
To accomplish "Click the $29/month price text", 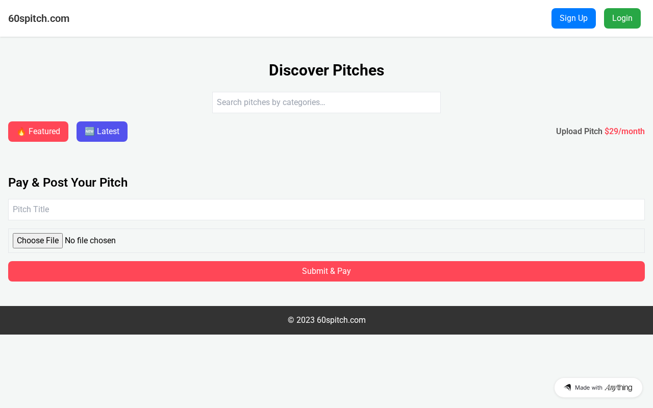I will [x=624, y=132].
